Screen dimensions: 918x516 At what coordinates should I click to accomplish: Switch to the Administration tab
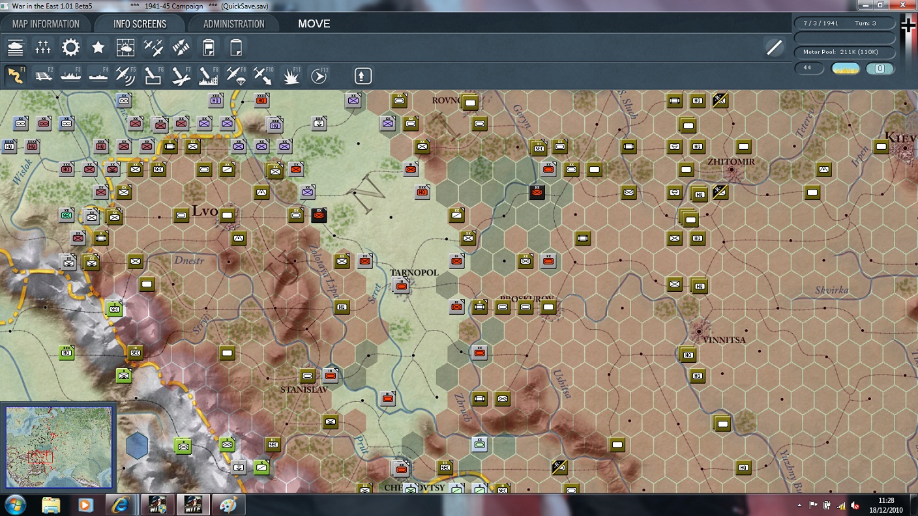pos(233,24)
